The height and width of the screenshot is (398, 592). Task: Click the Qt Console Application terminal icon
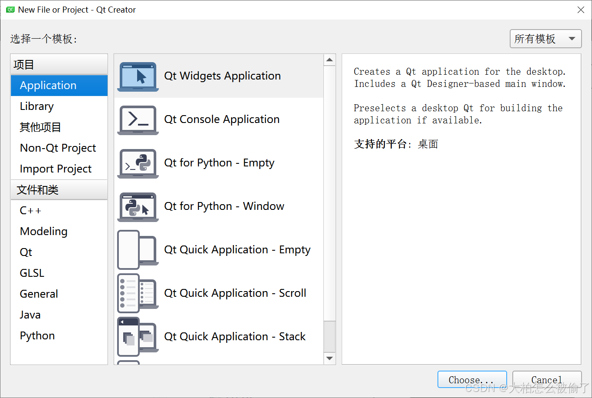pyautogui.click(x=138, y=120)
